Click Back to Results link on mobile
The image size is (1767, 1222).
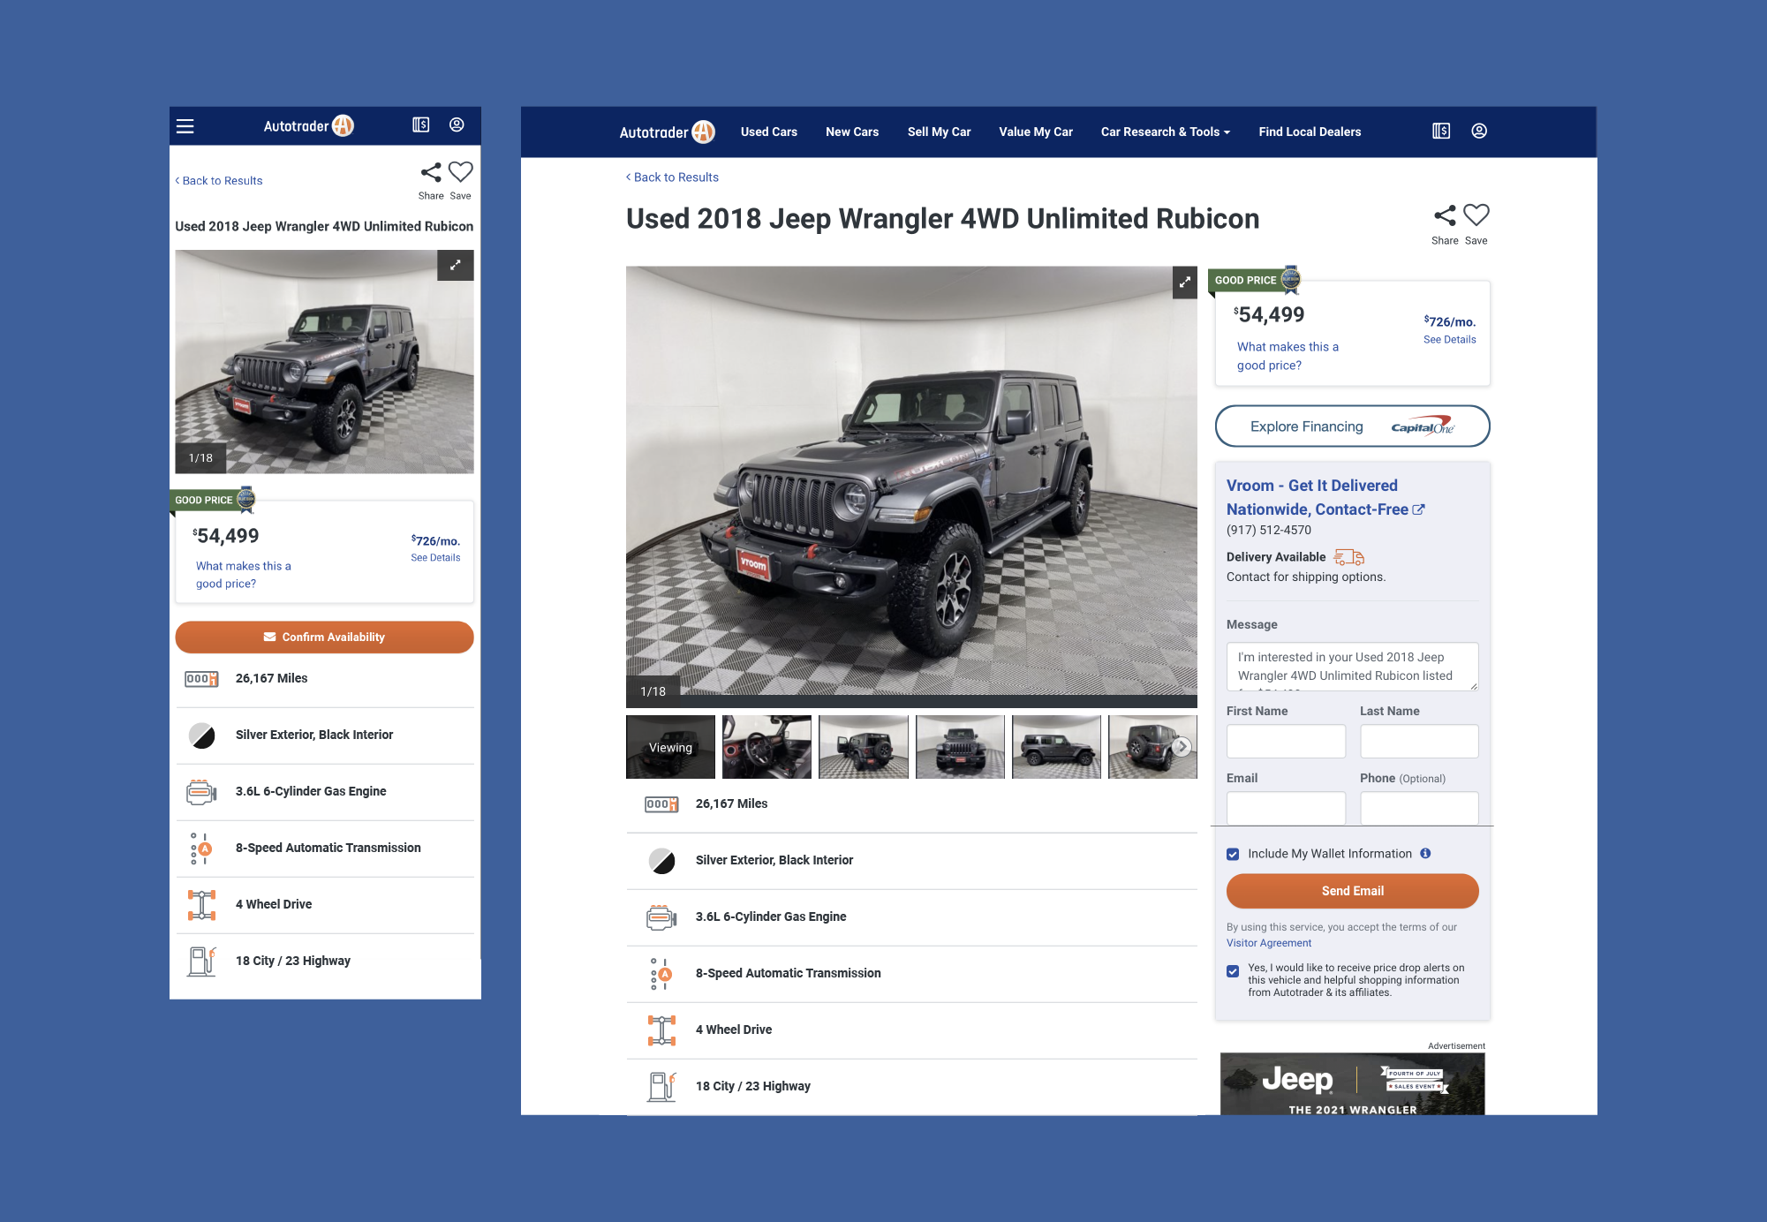219,181
